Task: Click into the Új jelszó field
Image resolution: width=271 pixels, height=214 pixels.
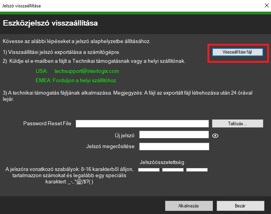Action: [x=174, y=135]
